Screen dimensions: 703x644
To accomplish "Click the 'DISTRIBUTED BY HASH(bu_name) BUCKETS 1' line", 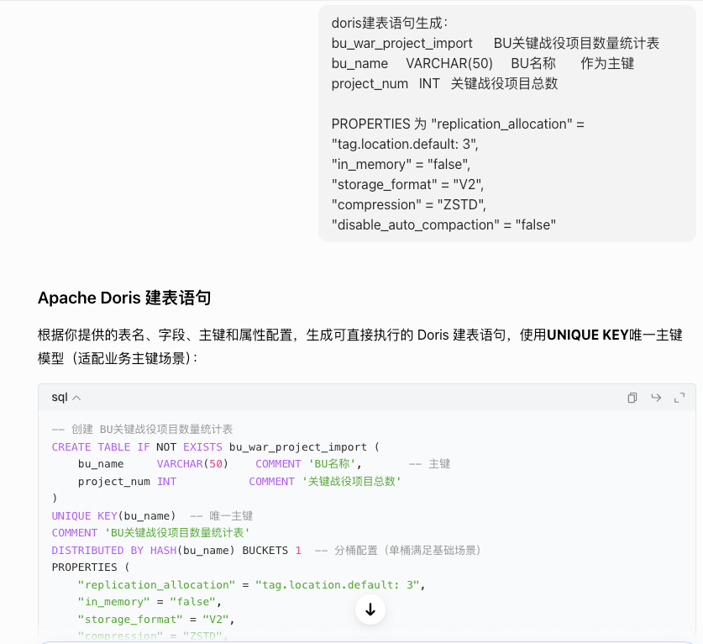I will coord(266,550).
